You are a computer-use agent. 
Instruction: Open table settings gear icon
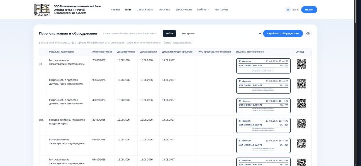pos(308,34)
